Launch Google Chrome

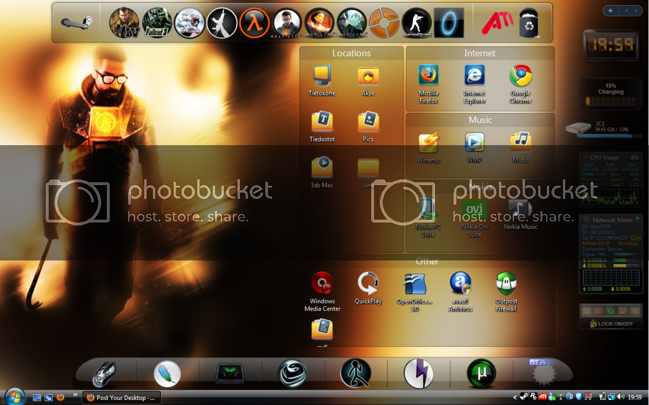tap(521, 85)
